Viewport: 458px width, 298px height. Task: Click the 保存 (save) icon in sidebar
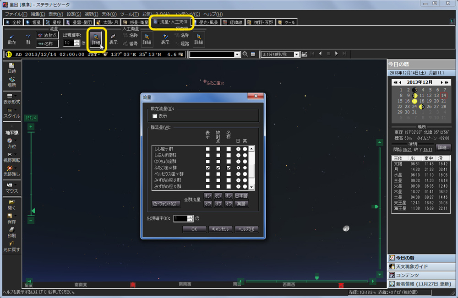click(12, 218)
